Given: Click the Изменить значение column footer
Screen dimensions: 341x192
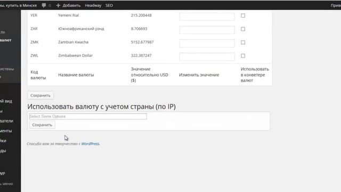Looking at the screenshot, I should pos(199,75).
